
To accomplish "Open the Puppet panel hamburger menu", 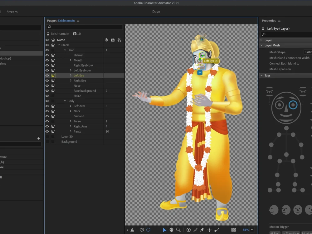I will (78, 21).
